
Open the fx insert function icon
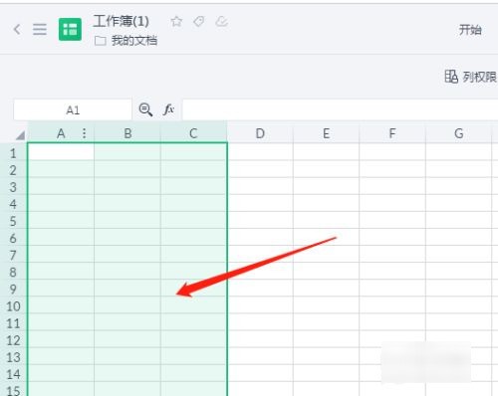coord(168,109)
